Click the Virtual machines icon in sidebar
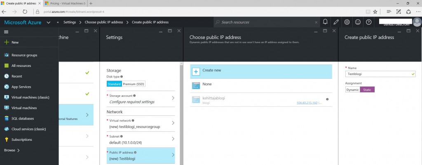This screenshot has height=165, width=422. [x=7, y=108]
